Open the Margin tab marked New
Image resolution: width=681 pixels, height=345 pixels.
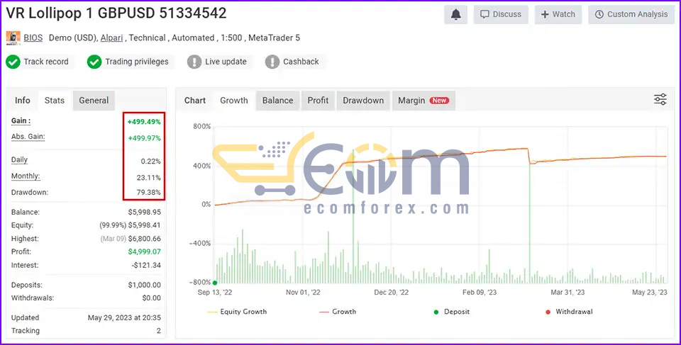click(423, 101)
